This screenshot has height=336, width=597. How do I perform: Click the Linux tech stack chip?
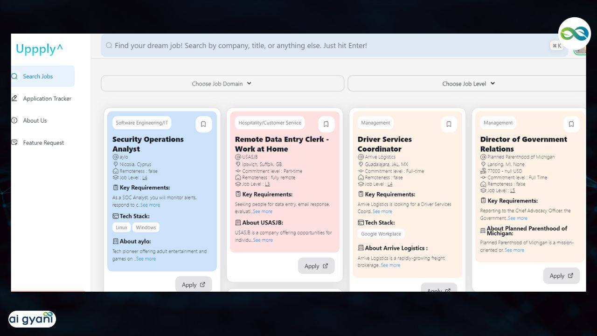click(x=122, y=227)
